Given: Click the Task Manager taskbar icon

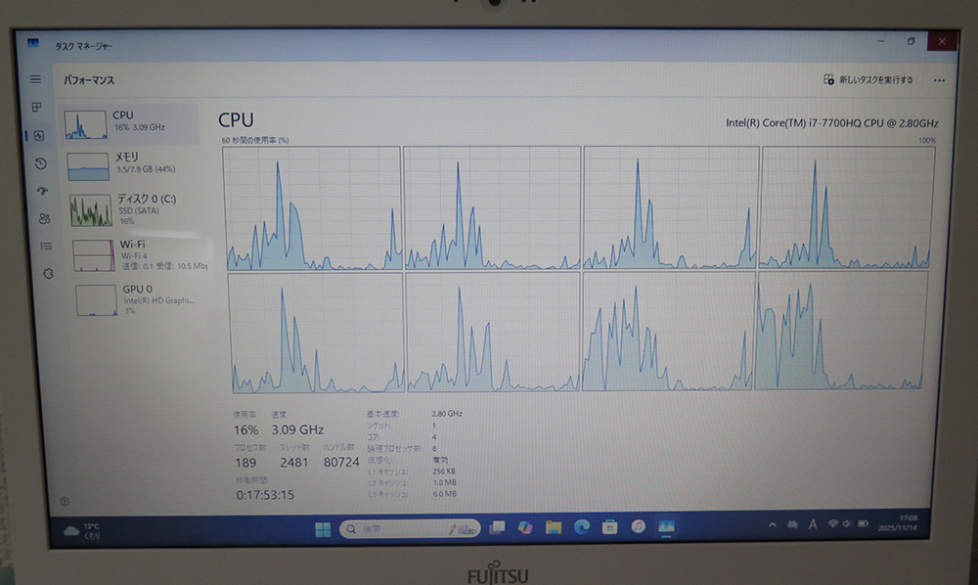Looking at the screenshot, I should [666, 526].
